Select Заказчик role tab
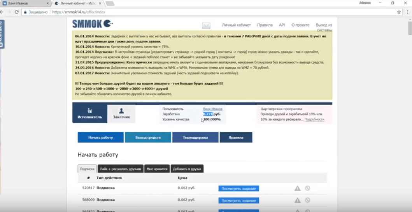This screenshot has width=412, height=212. click(121, 114)
